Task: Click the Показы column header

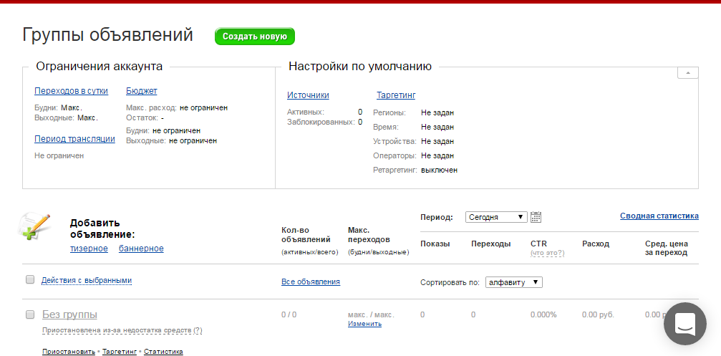Action: coord(435,244)
